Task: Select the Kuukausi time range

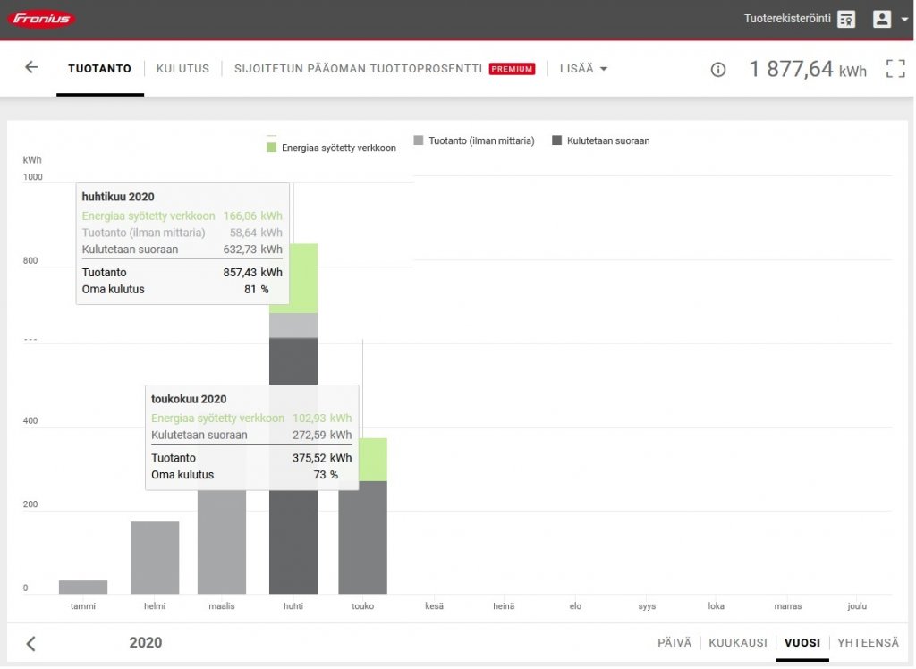Action: coord(738,643)
